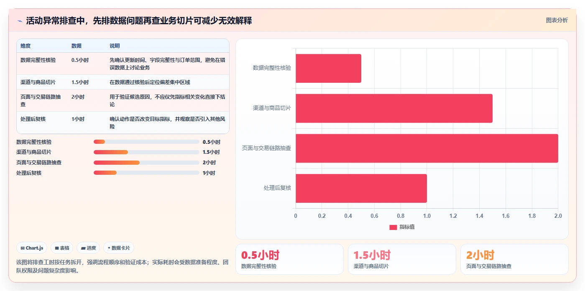Open the 1.5小时 data card
This screenshot has width=585, height=291.
(x=402, y=259)
